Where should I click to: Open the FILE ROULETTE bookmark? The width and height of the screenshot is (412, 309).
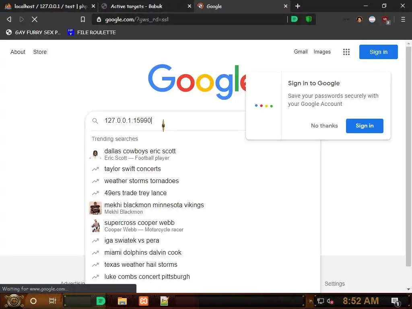coord(92,32)
